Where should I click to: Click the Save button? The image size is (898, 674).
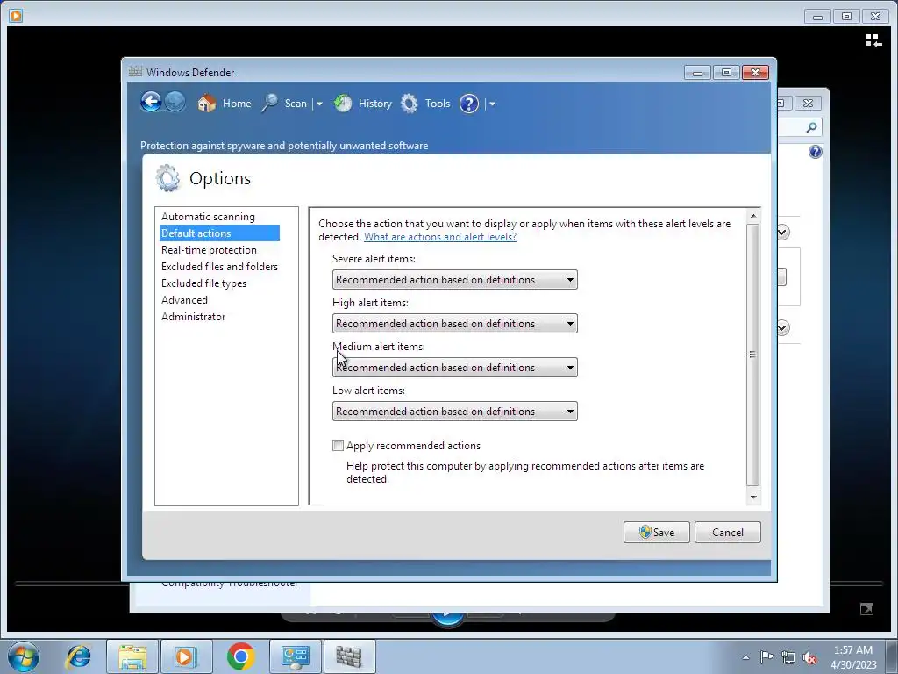tap(656, 533)
